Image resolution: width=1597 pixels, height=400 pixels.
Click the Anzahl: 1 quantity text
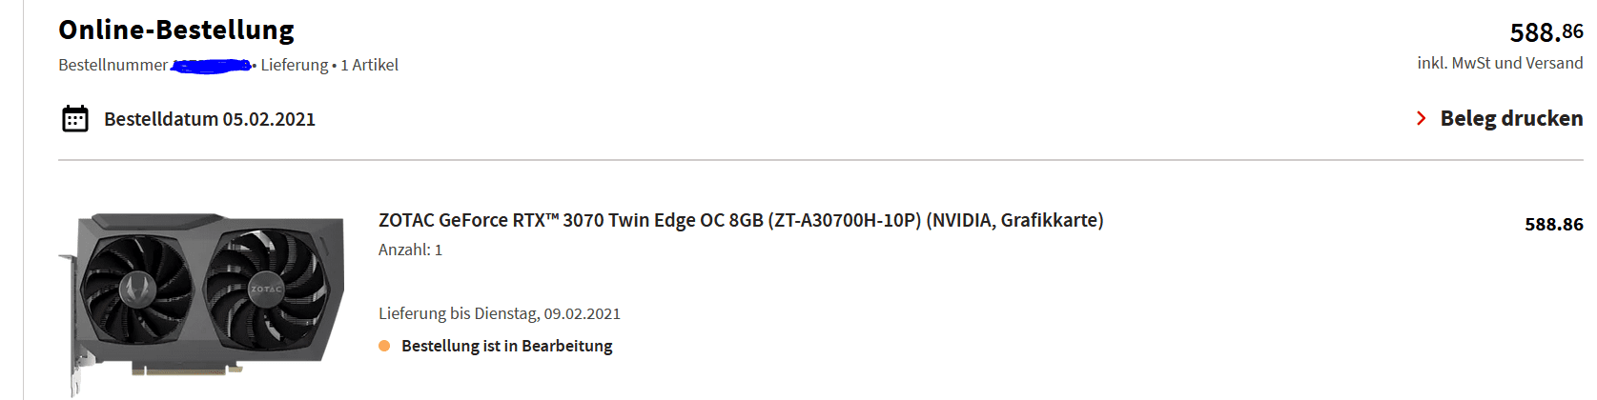pos(410,250)
